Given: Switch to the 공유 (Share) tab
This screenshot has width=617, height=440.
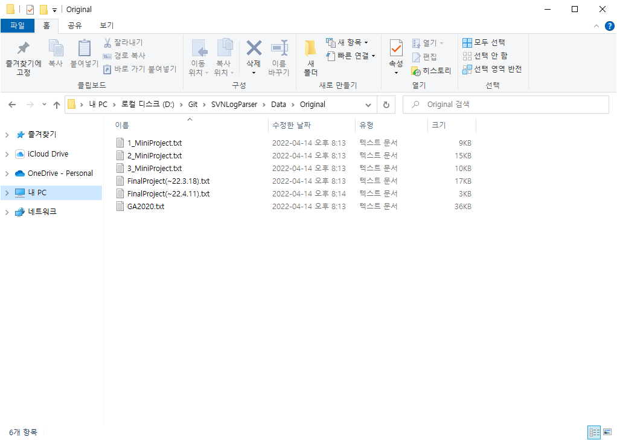Looking at the screenshot, I should [75, 25].
